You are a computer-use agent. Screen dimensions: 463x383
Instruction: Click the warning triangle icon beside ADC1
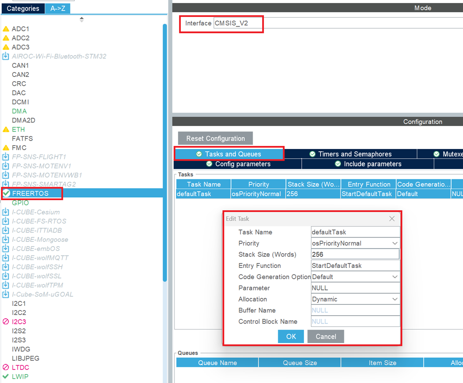[x=7, y=29]
